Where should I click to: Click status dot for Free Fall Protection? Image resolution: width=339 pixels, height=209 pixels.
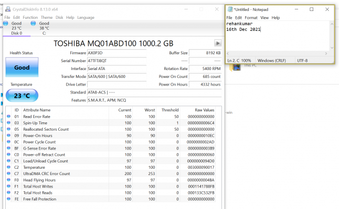coord(8,199)
